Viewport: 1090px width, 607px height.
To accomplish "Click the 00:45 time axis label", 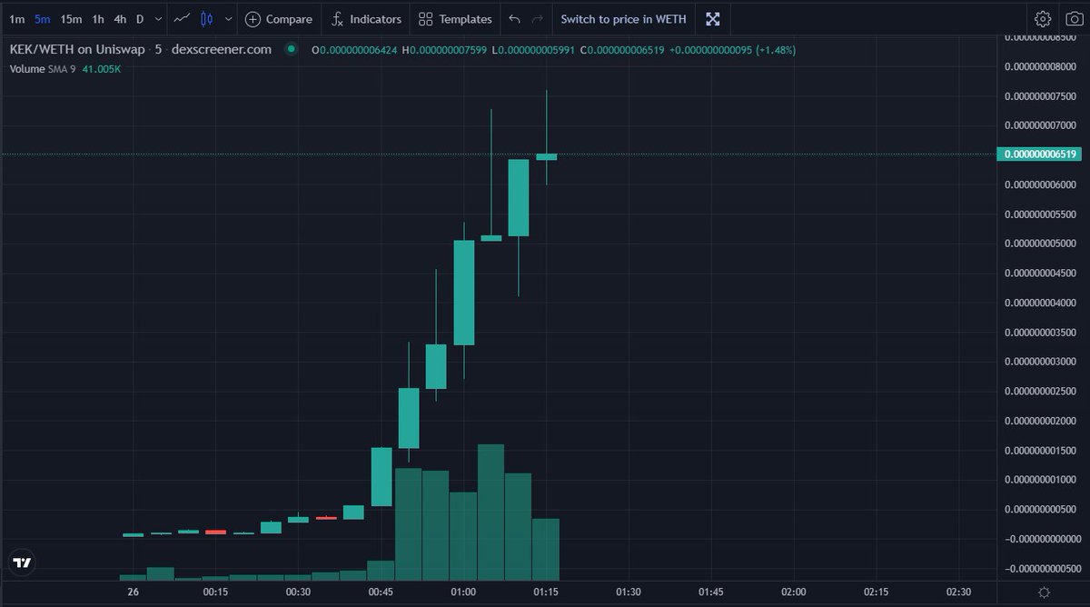I will [381, 592].
